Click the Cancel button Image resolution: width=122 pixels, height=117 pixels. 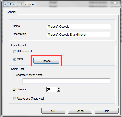point(80,111)
